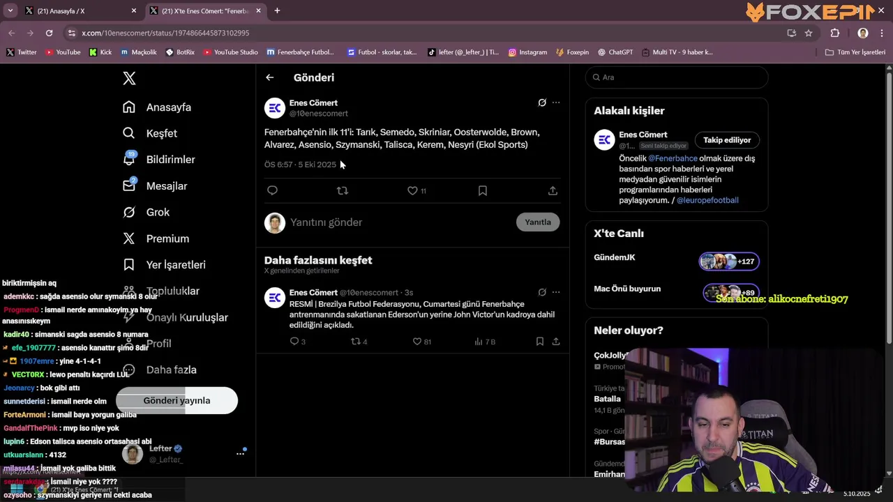The image size is (893, 502).
Task: Bookmark this page with star icon
Action: pyautogui.click(x=809, y=33)
